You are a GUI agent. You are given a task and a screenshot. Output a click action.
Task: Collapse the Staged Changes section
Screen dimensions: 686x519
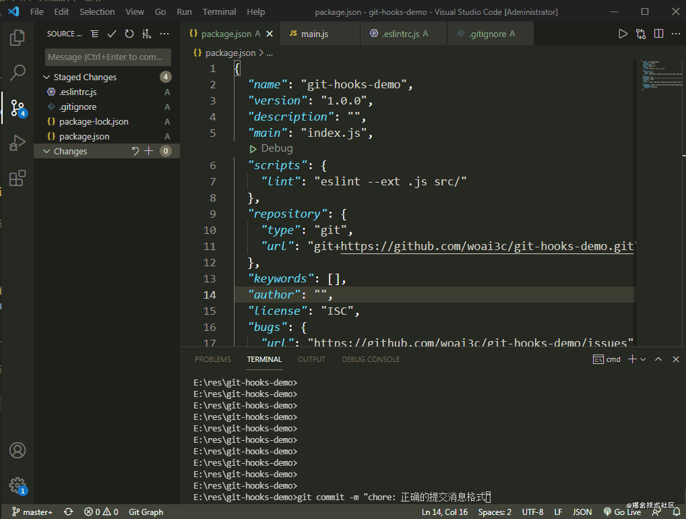pos(46,76)
